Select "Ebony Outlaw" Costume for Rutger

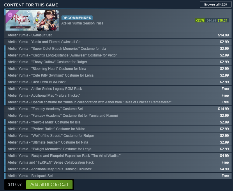(x=118, y=62)
